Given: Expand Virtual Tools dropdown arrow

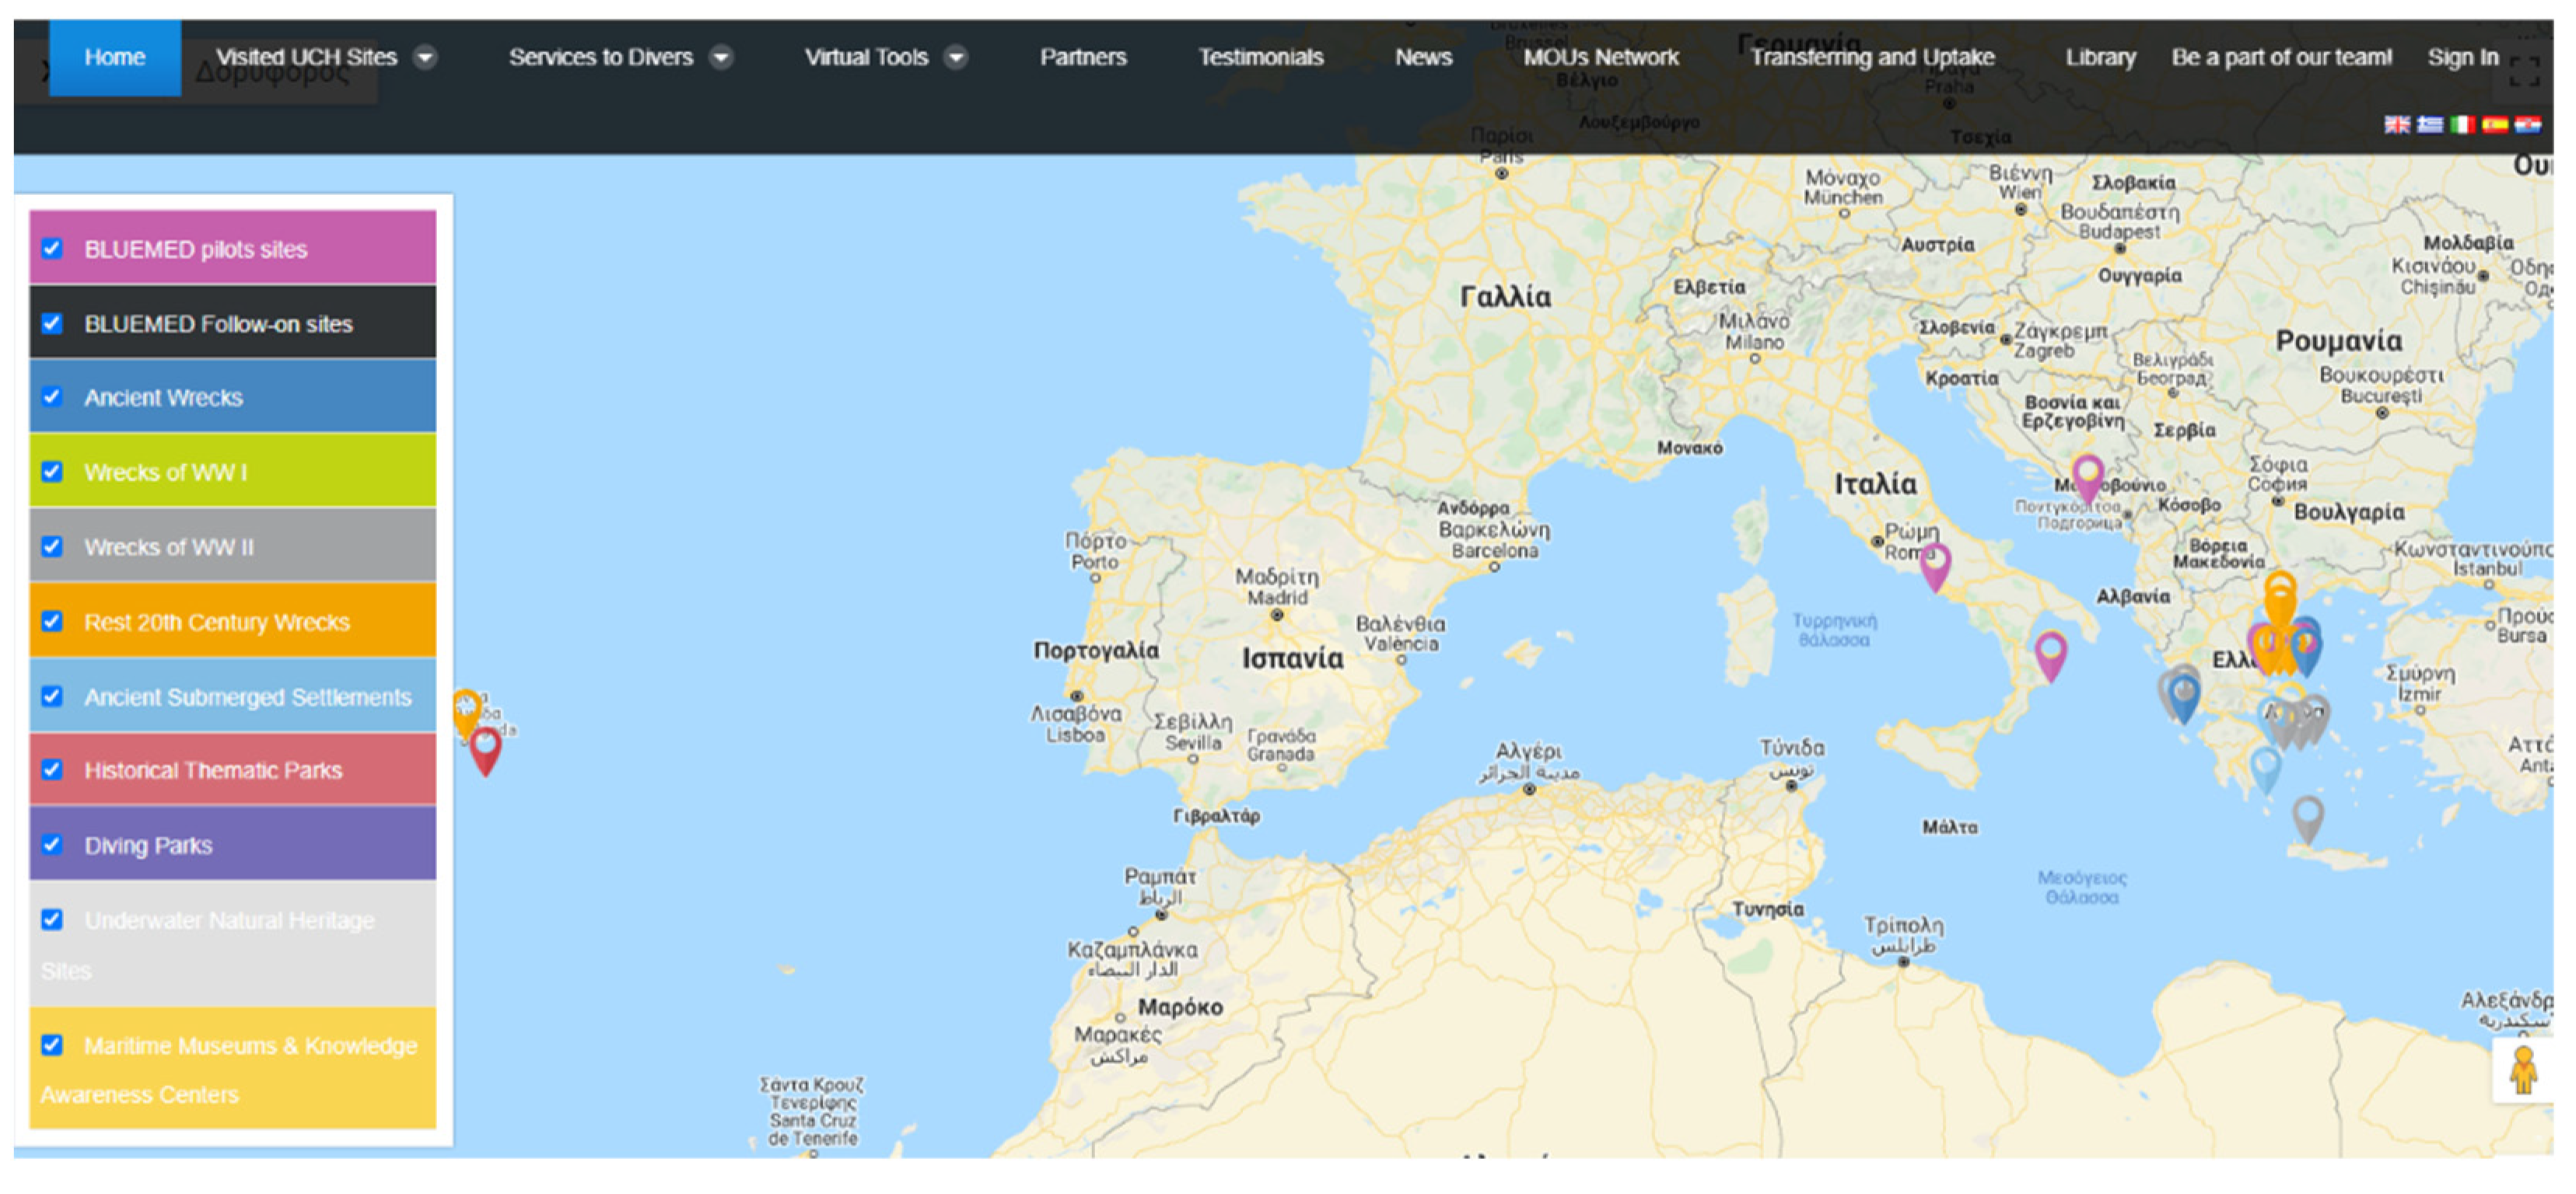Looking at the screenshot, I should coord(956,58).
